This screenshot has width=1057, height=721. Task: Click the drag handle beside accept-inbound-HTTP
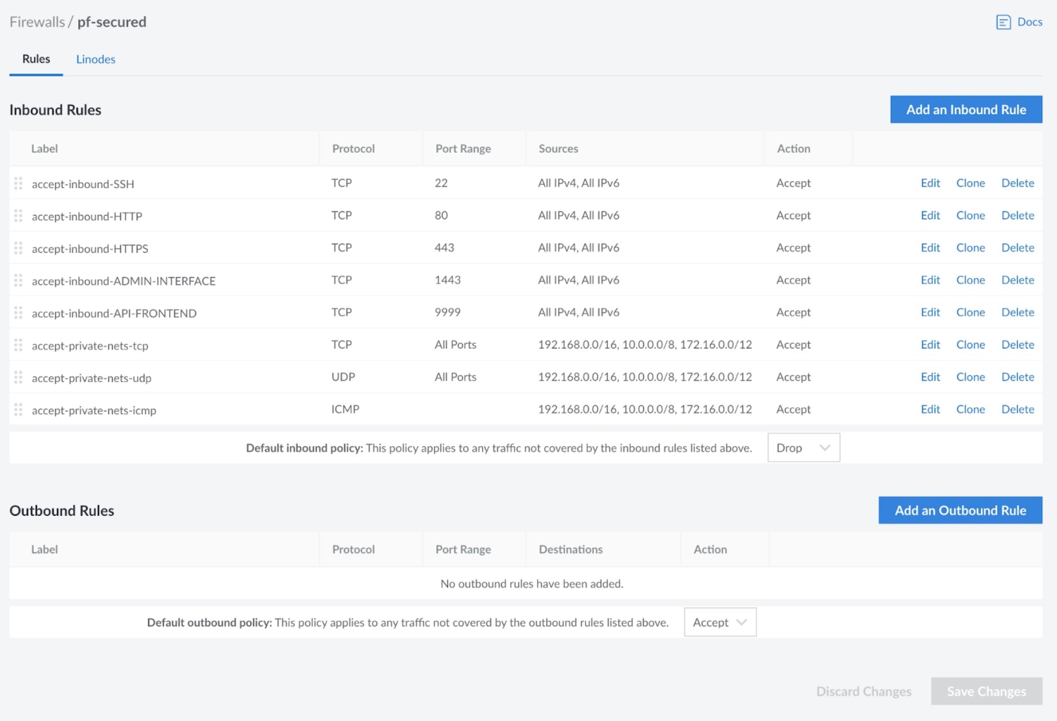pos(18,216)
